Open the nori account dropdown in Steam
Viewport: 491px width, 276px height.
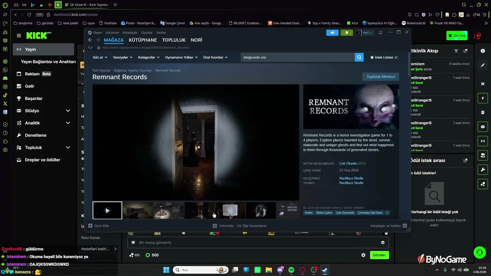point(364,33)
